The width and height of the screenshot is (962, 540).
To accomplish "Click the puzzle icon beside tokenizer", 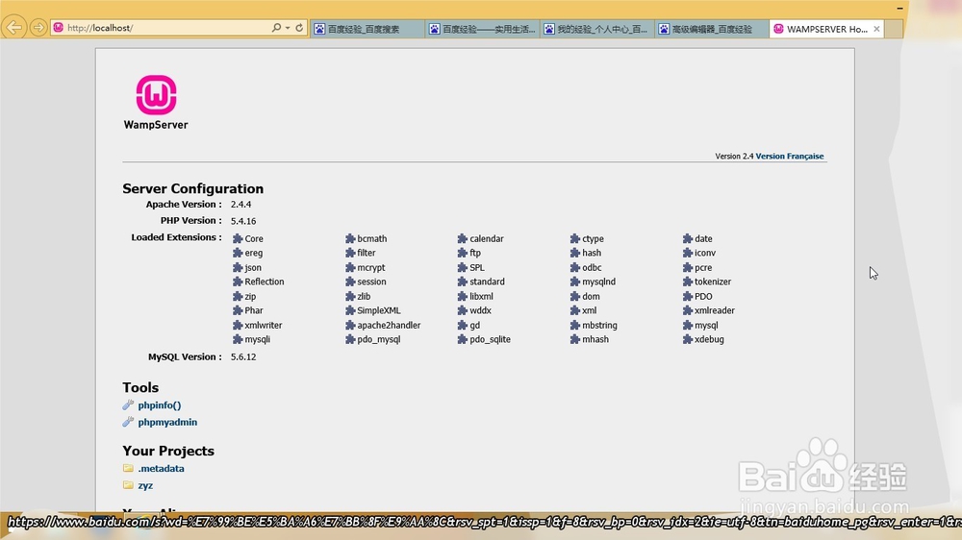I will pos(687,282).
